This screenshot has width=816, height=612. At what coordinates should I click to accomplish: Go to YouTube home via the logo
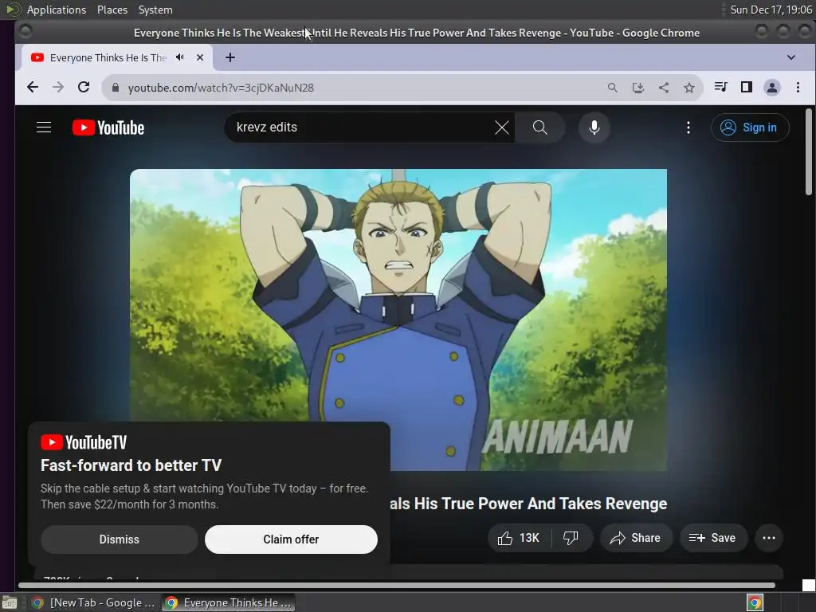108,127
